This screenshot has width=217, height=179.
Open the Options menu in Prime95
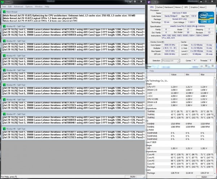(x=29, y=7)
